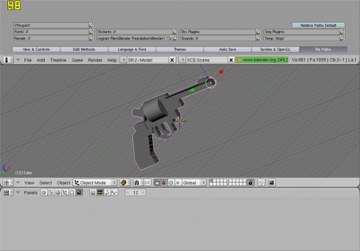The width and height of the screenshot is (360, 251).
Task: Open the viewport draw type cube dropdown
Action: click(125, 182)
